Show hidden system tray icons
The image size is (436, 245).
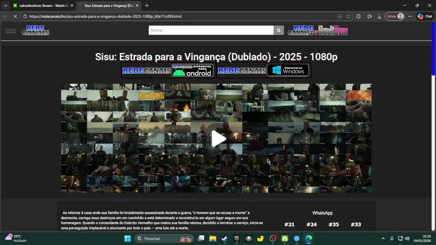[x=383, y=239]
